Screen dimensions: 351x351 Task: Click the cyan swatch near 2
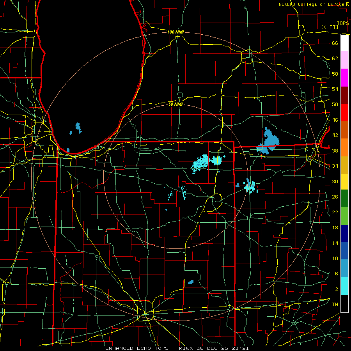pos(344,286)
